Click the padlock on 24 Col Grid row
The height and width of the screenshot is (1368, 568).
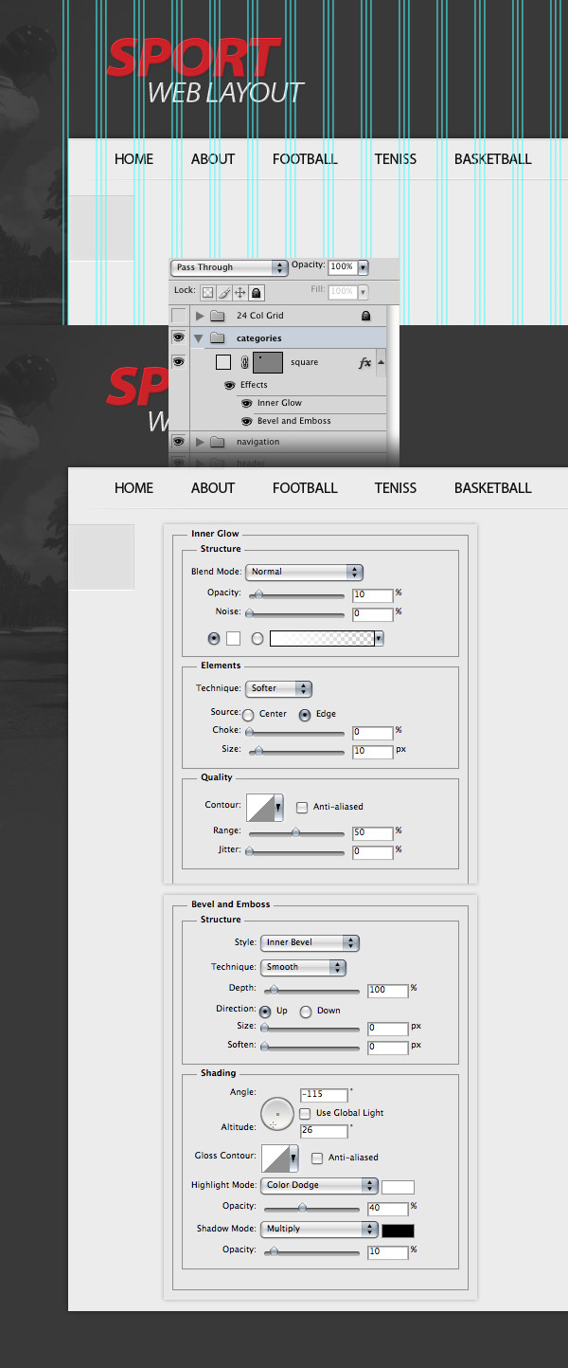[366, 316]
